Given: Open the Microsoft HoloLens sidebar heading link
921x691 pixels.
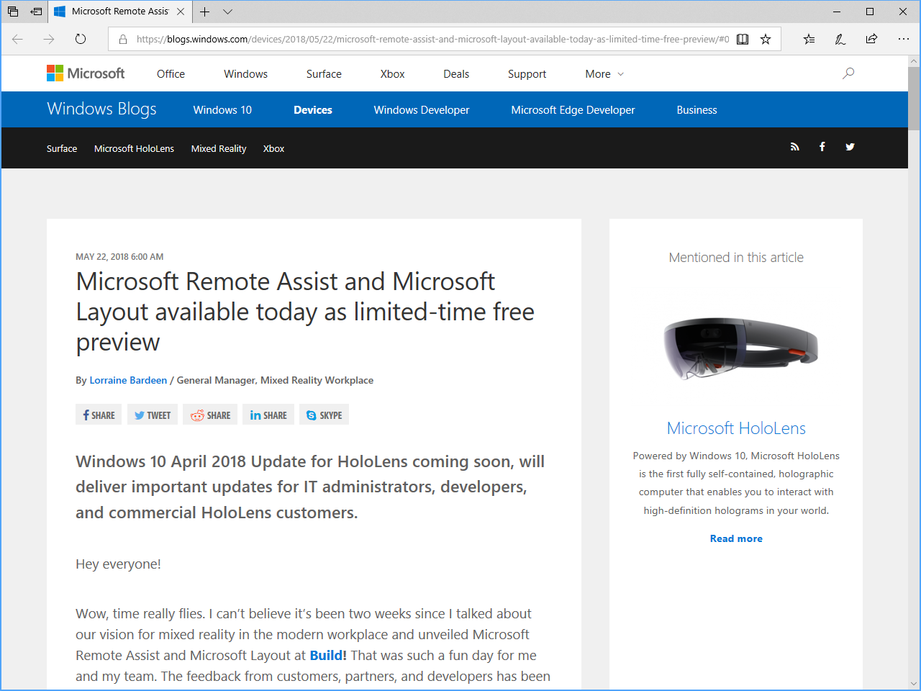Looking at the screenshot, I should point(736,428).
